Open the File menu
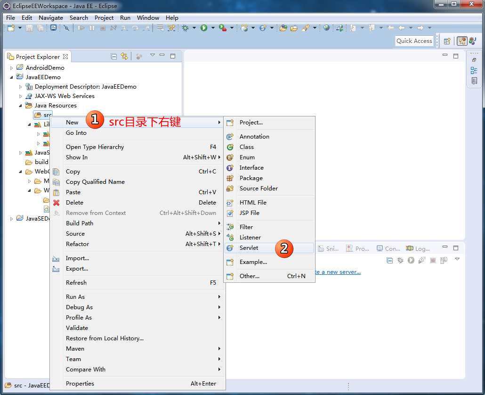This screenshot has width=485, height=395. (10, 17)
